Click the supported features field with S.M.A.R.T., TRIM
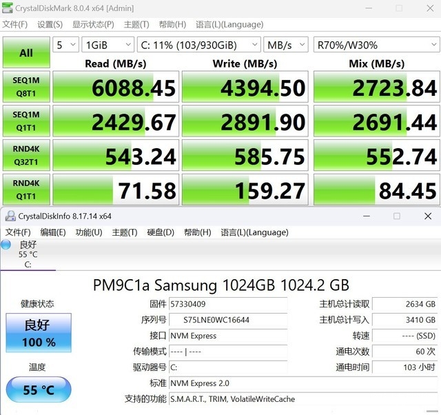 pyautogui.click(x=303, y=399)
